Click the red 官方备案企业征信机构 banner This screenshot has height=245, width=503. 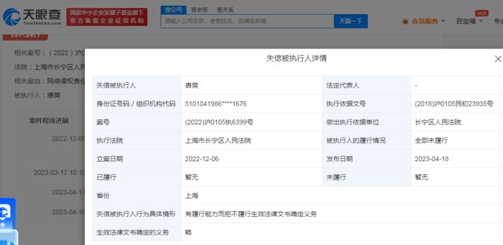point(107,17)
